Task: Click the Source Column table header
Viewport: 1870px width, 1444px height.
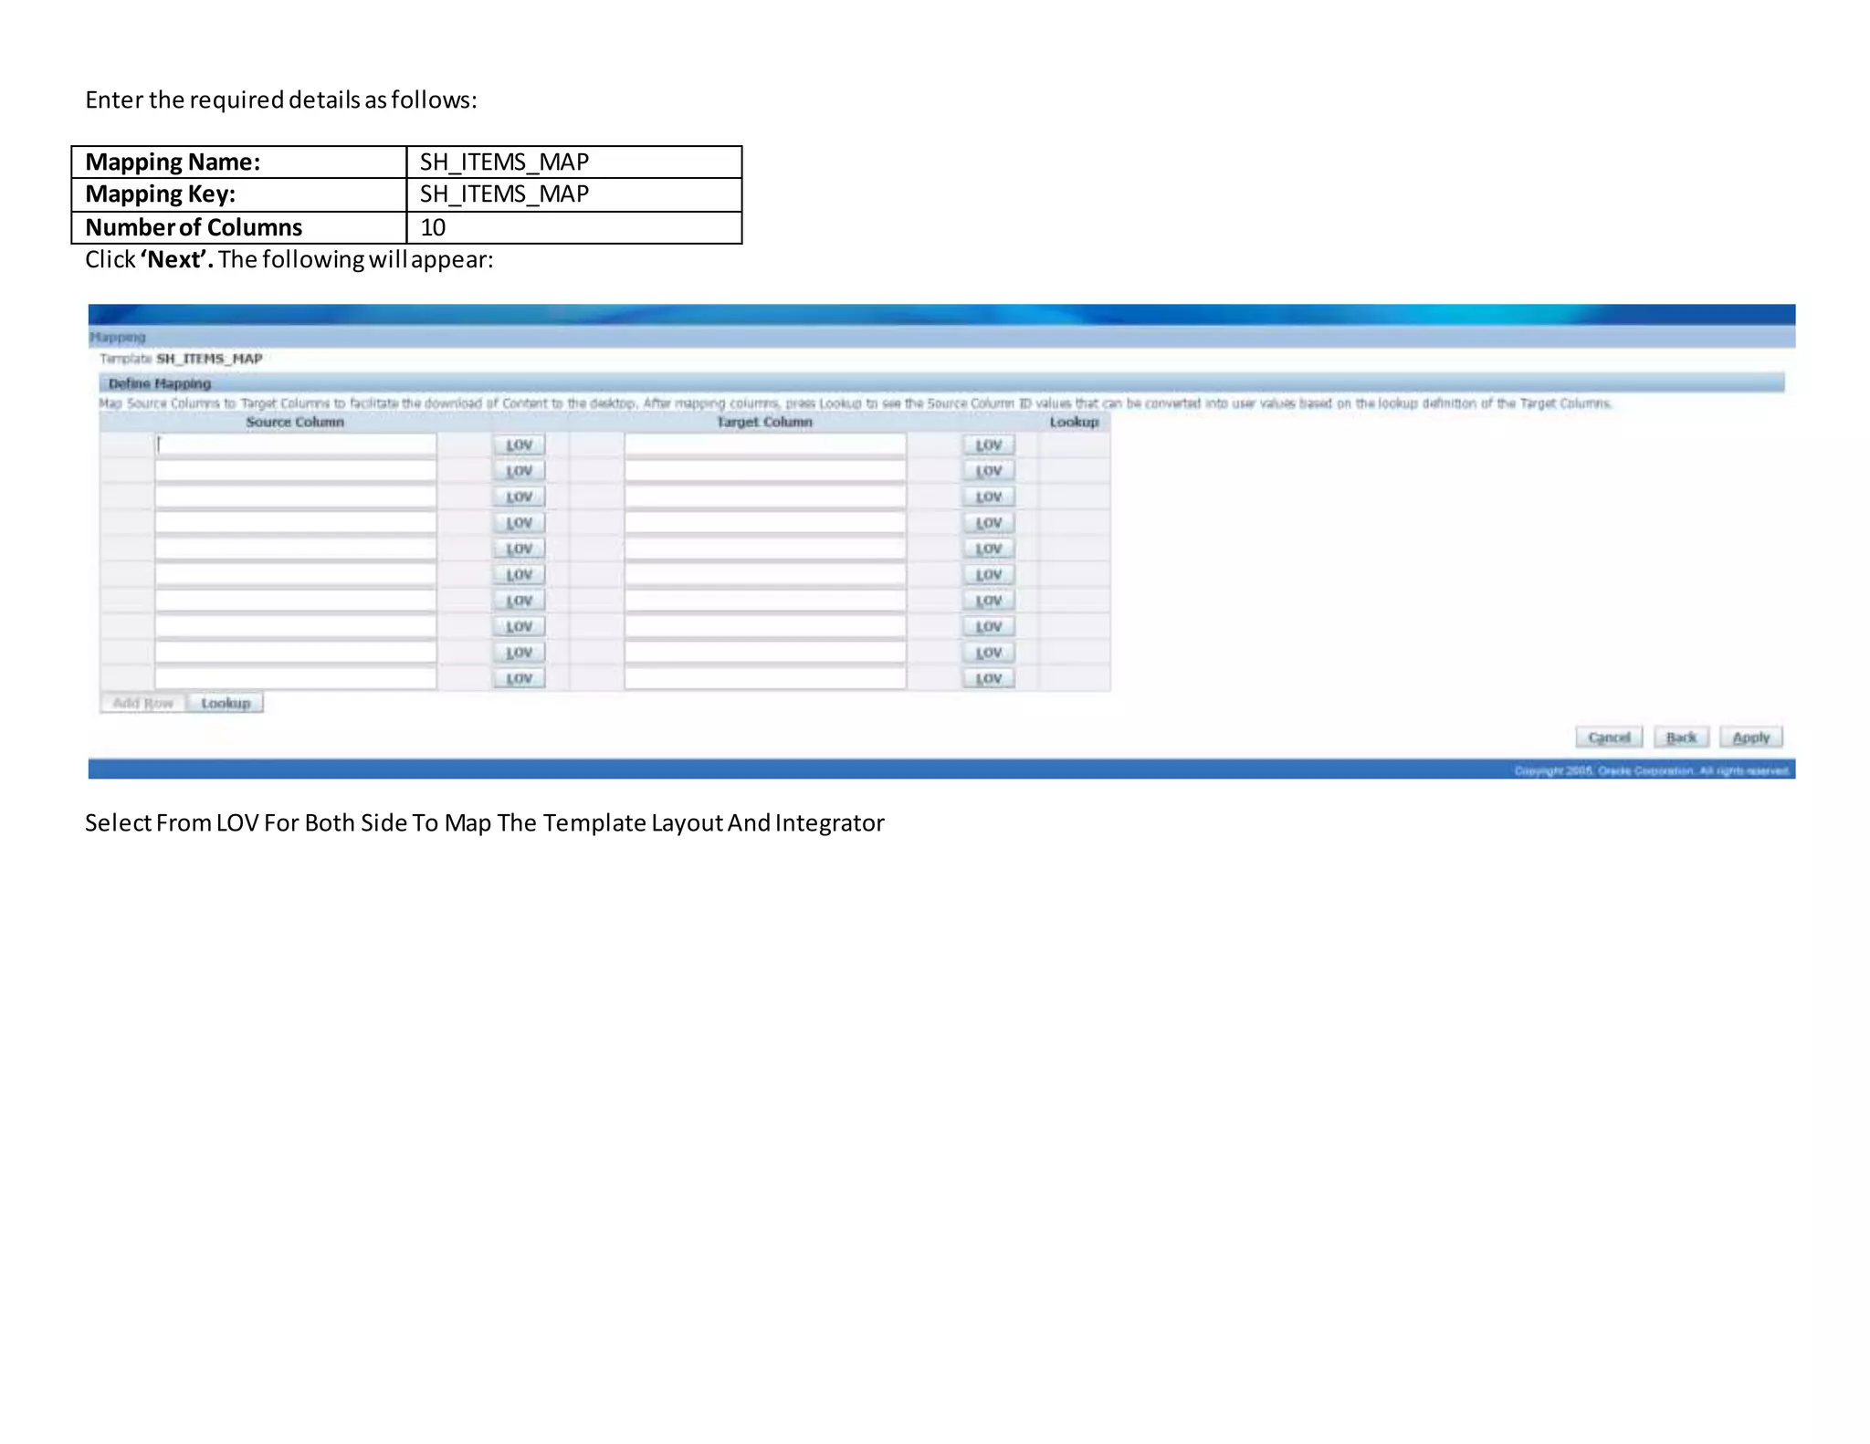Action: click(295, 422)
